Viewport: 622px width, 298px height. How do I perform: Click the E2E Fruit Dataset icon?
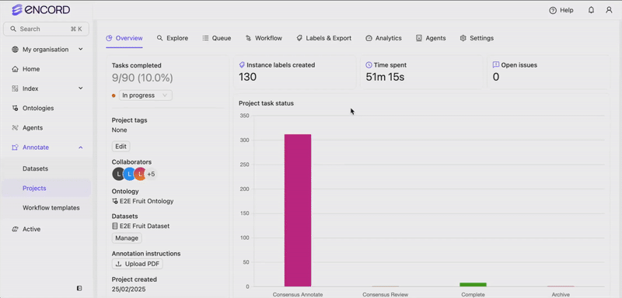pos(114,227)
